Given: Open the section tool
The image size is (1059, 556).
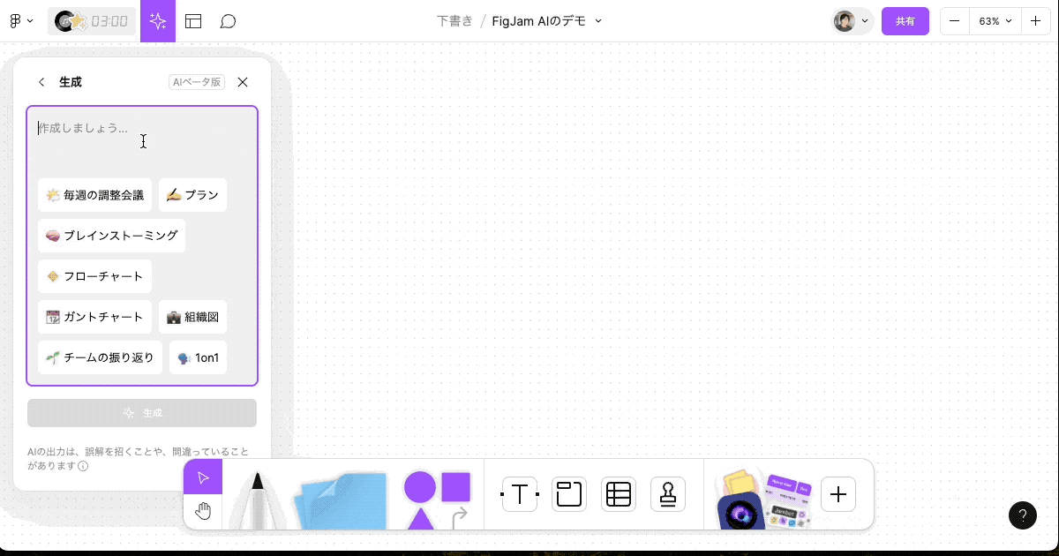Looking at the screenshot, I should click(x=569, y=494).
